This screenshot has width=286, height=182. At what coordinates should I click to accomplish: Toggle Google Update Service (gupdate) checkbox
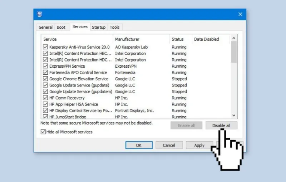45,85
